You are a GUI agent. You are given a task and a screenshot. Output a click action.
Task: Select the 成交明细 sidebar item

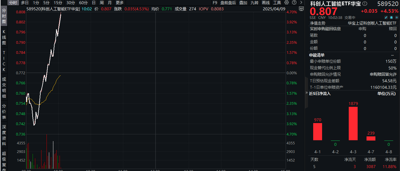[x=4, y=88]
